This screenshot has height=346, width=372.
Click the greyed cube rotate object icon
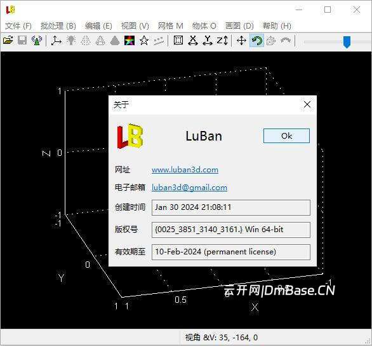(x=271, y=41)
